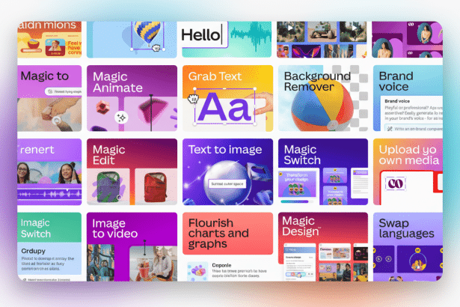The image size is (460, 307).
Task: Open the Text to image card
Action: coord(227,172)
